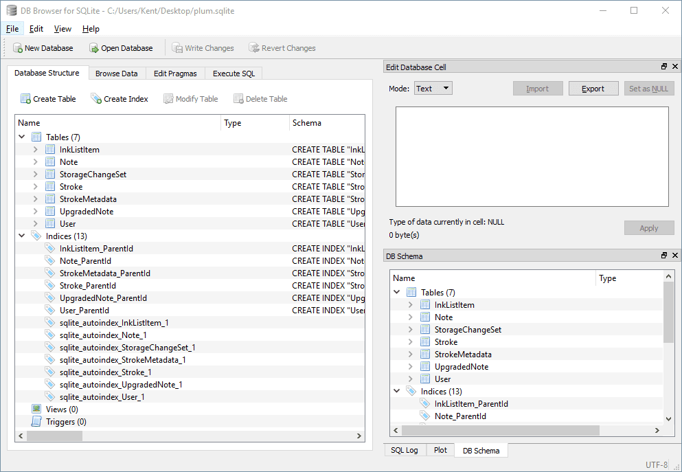The height and width of the screenshot is (472, 682).
Task: Open the View menu
Action: (x=62, y=29)
